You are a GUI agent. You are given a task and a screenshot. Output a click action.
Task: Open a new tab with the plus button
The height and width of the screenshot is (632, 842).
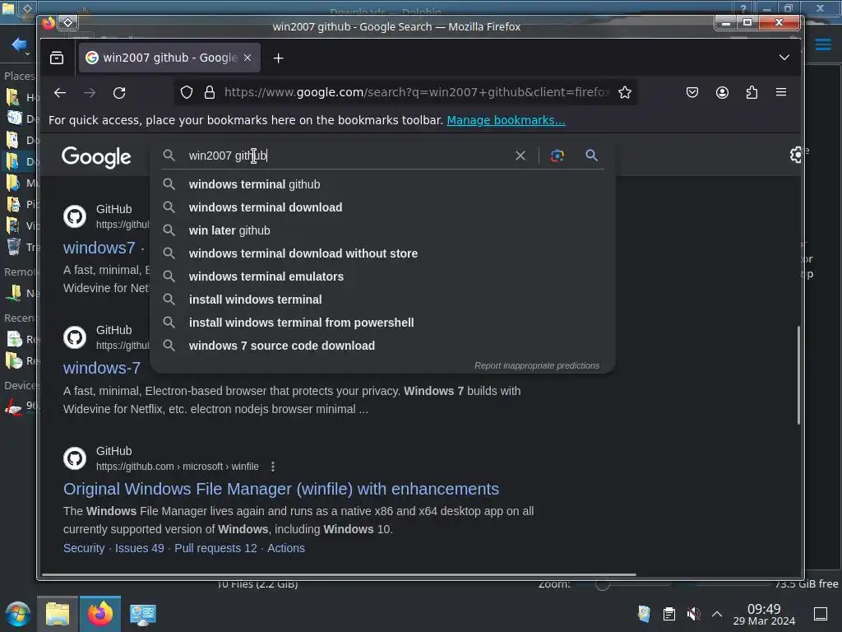278,58
